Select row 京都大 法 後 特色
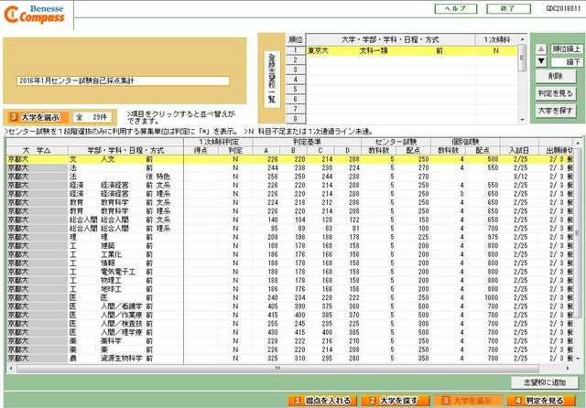Viewport: 586px width, 408px height. coord(289,177)
